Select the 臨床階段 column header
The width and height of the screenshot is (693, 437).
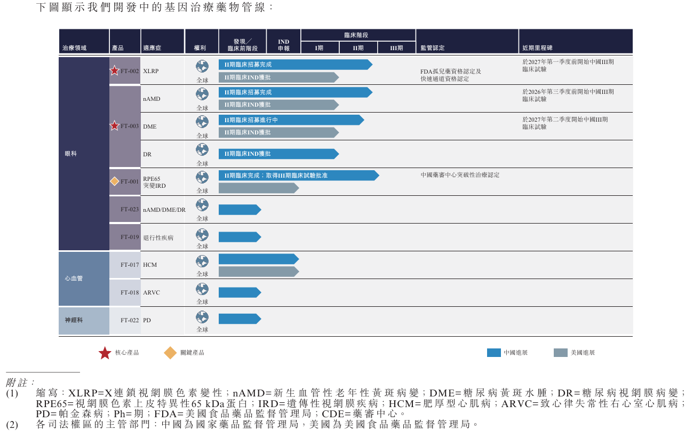[x=358, y=35]
